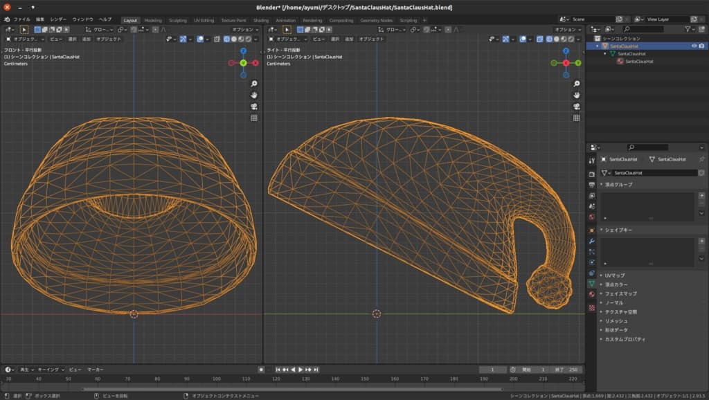Click the pan hand icon in the right viewport

pos(577,95)
